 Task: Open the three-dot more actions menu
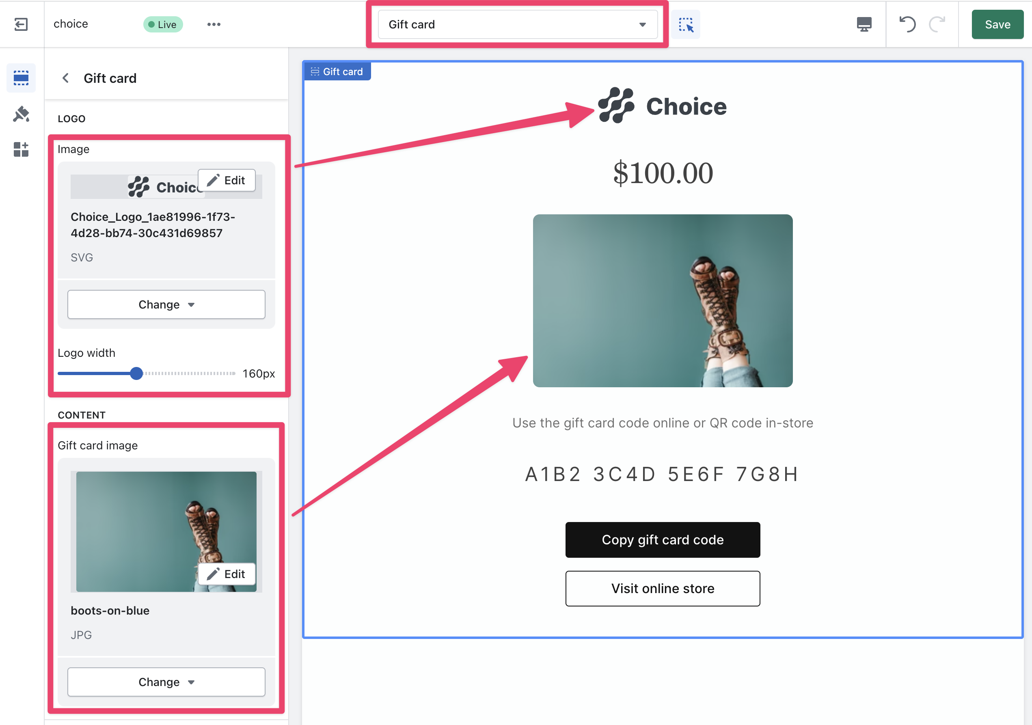point(214,24)
